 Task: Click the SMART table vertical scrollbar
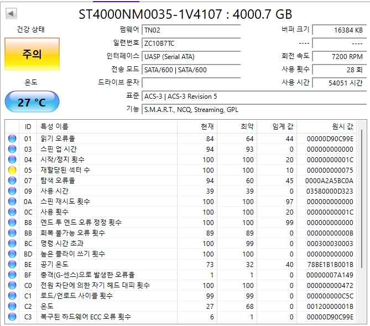362,199
